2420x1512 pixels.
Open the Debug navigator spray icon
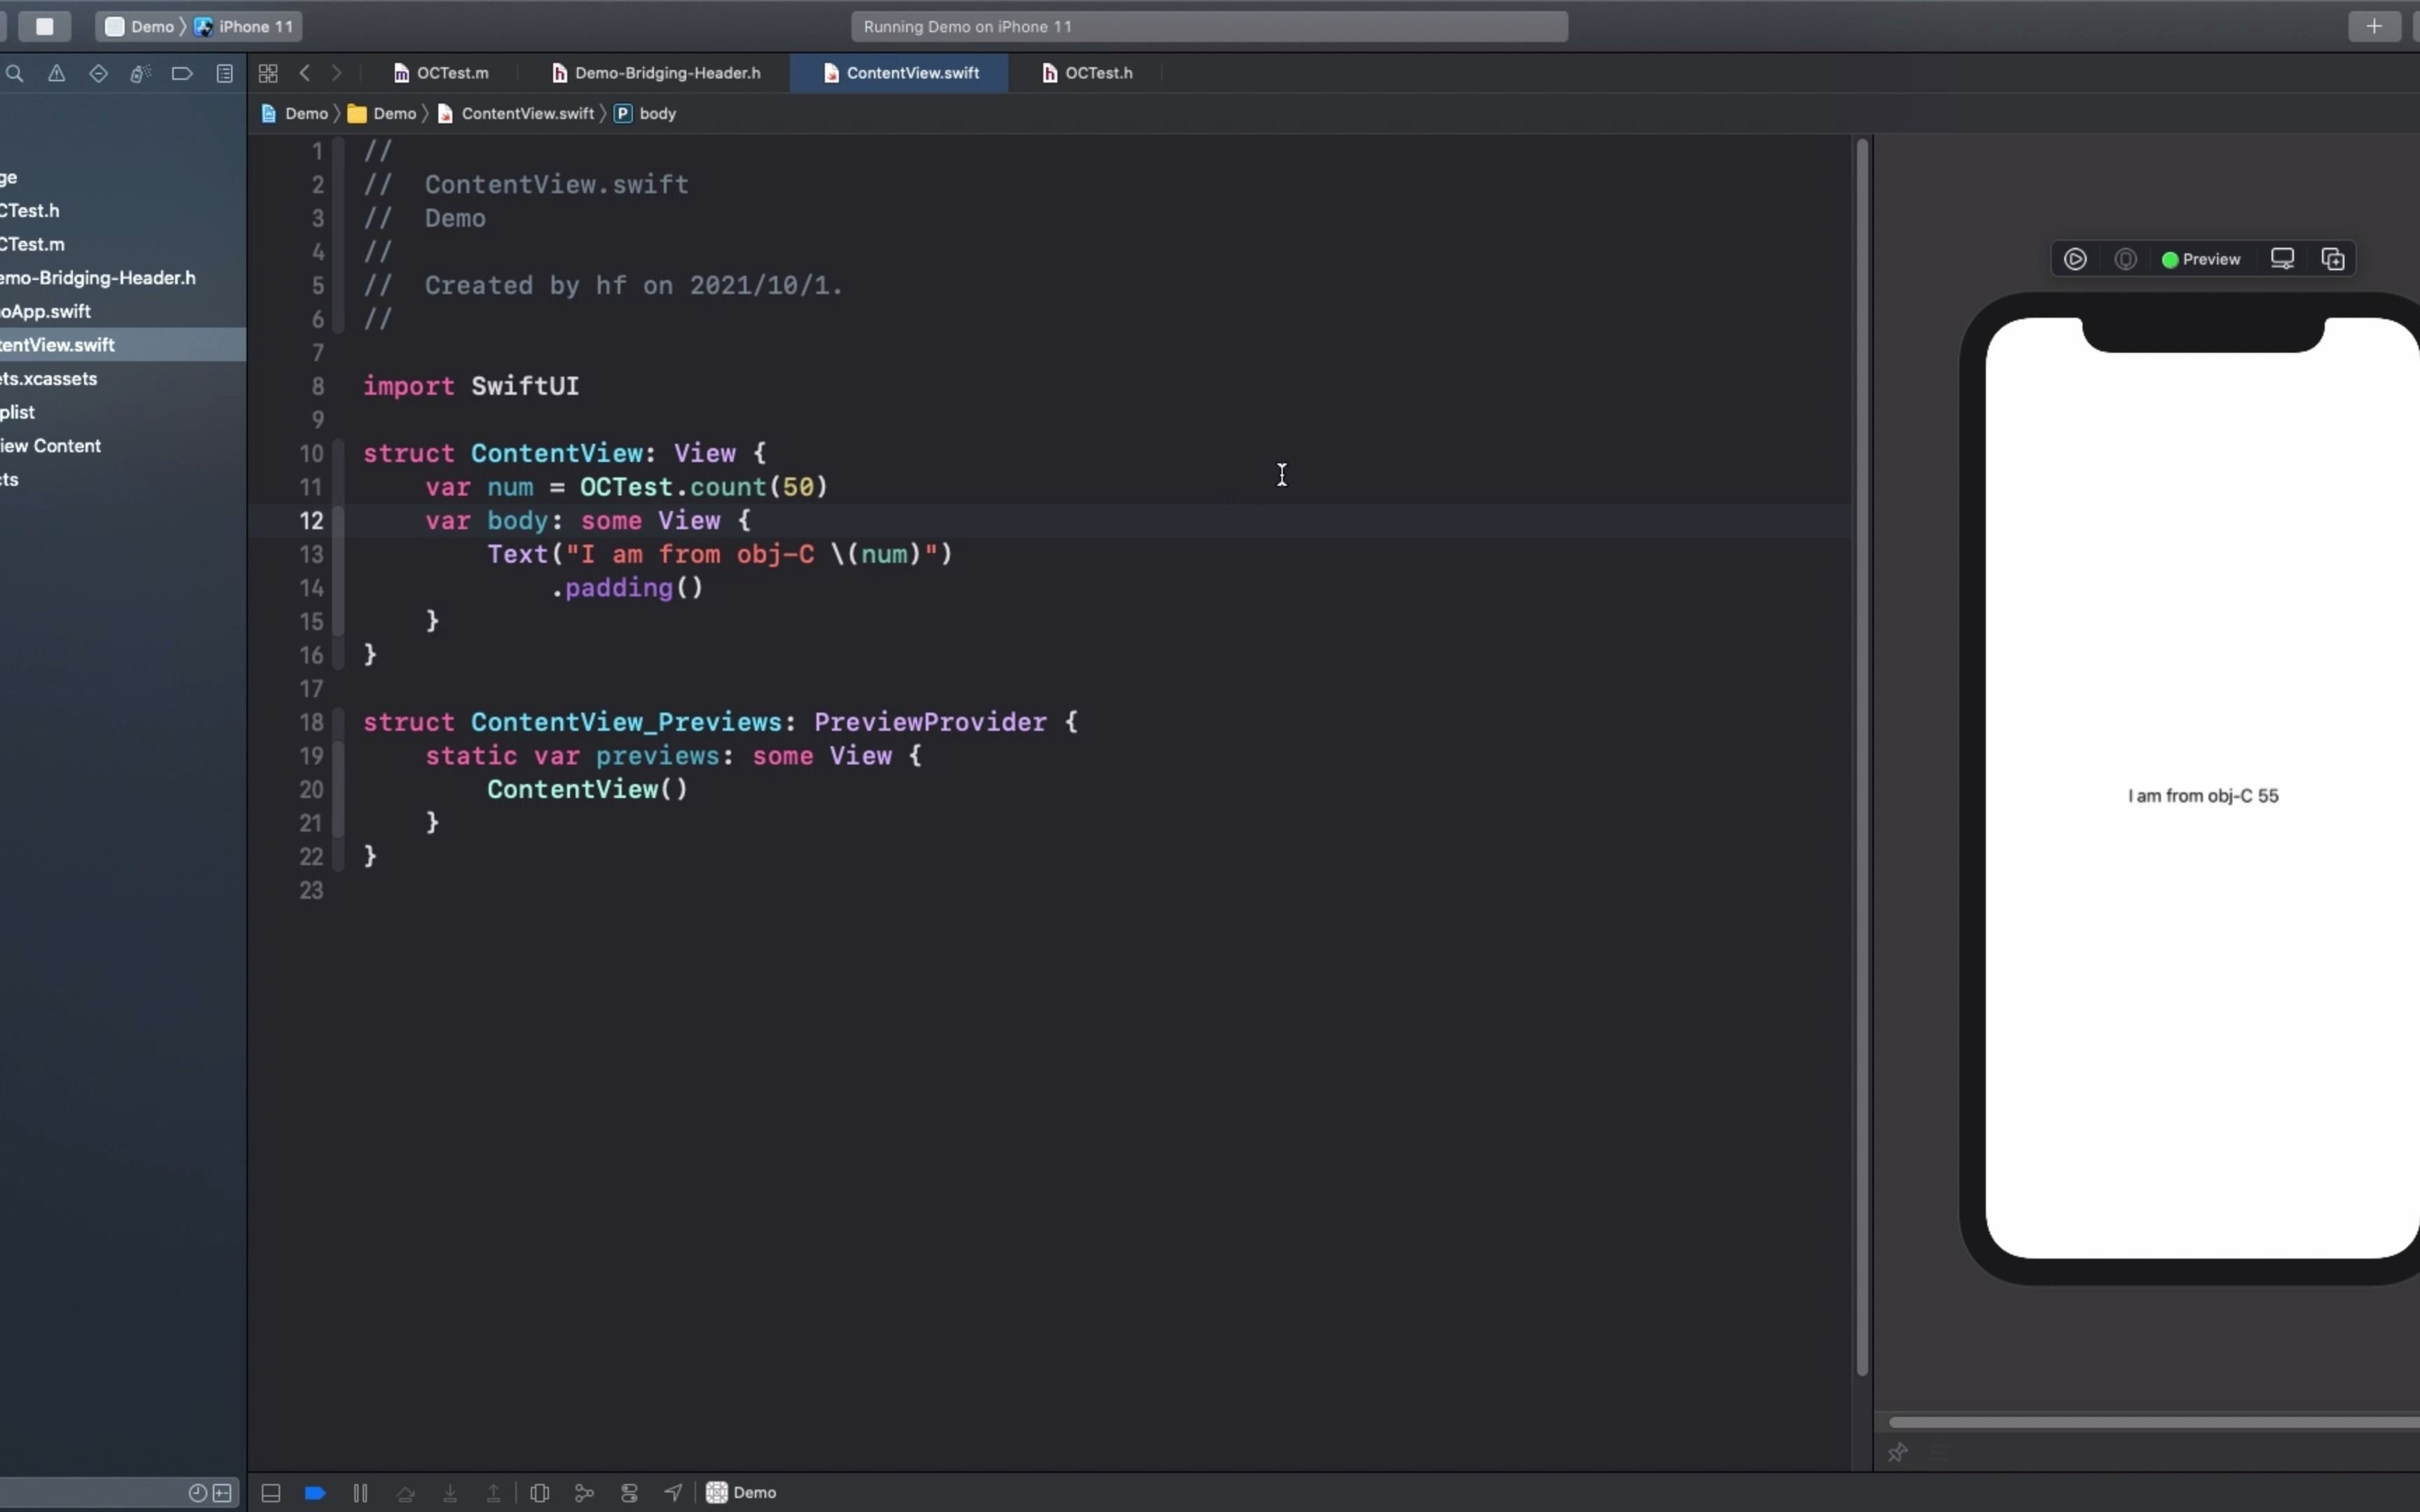(140, 73)
